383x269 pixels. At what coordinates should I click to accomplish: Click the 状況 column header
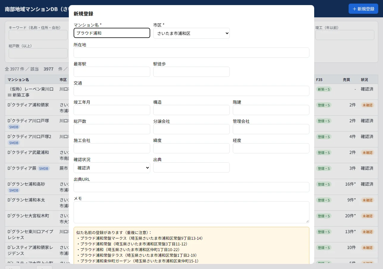point(364,80)
